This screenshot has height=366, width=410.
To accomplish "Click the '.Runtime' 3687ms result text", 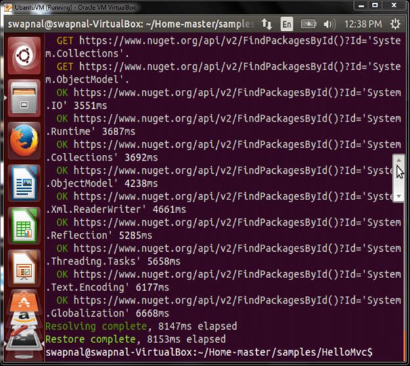I will (x=91, y=132).
